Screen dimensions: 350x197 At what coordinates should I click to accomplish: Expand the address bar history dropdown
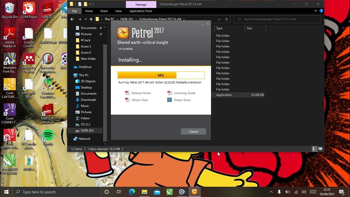219,19
